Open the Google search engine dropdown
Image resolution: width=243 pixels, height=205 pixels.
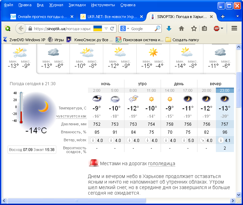click(x=124, y=28)
